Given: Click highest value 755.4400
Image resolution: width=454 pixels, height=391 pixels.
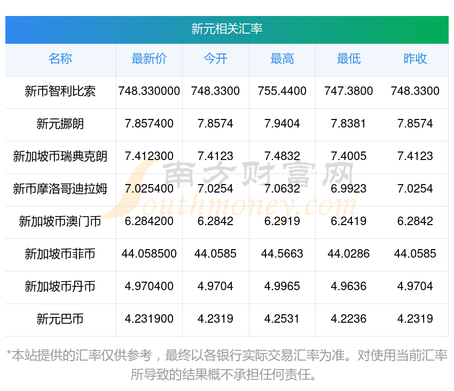Looking at the screenshot, I should [282, 91].
